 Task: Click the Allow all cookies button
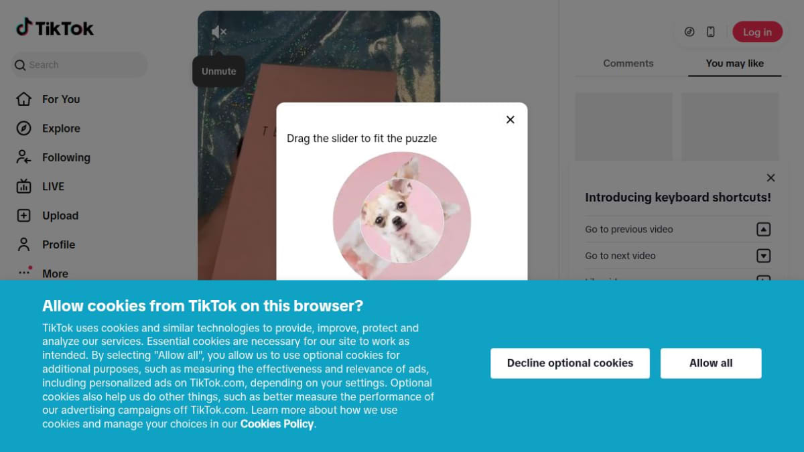[x=711, y=363]
